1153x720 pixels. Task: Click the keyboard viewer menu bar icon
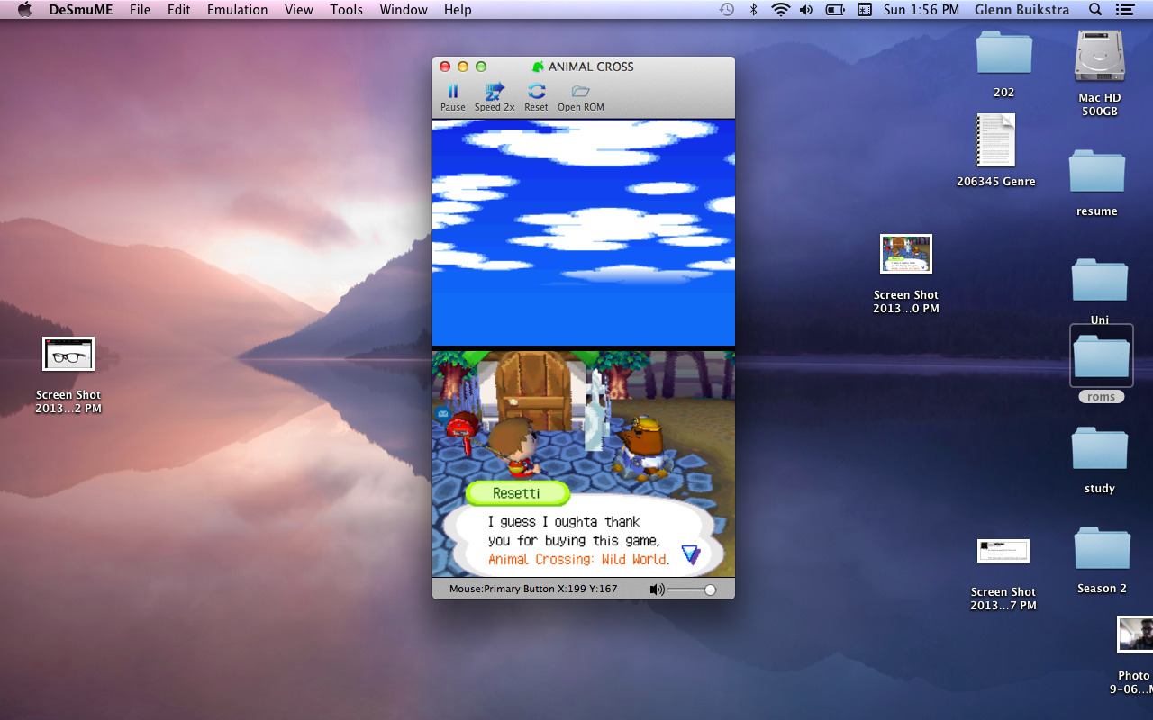click(865, 10)
